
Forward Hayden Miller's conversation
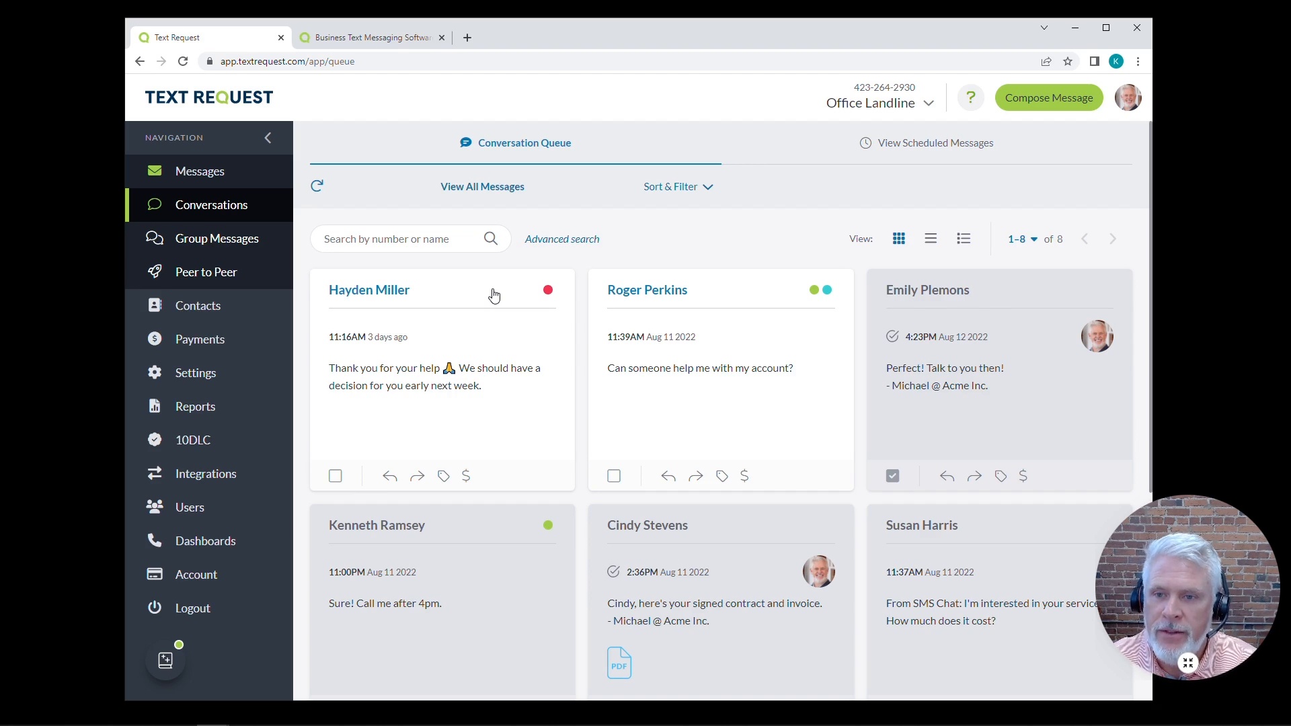coord(418,476)
